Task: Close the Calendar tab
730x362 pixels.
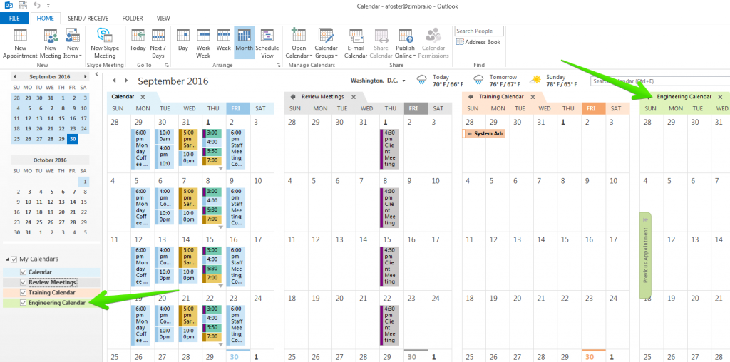Action: [143, 97]
